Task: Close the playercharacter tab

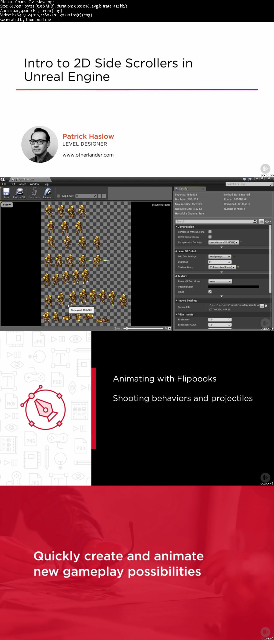Action: click(x=48, y=179)
